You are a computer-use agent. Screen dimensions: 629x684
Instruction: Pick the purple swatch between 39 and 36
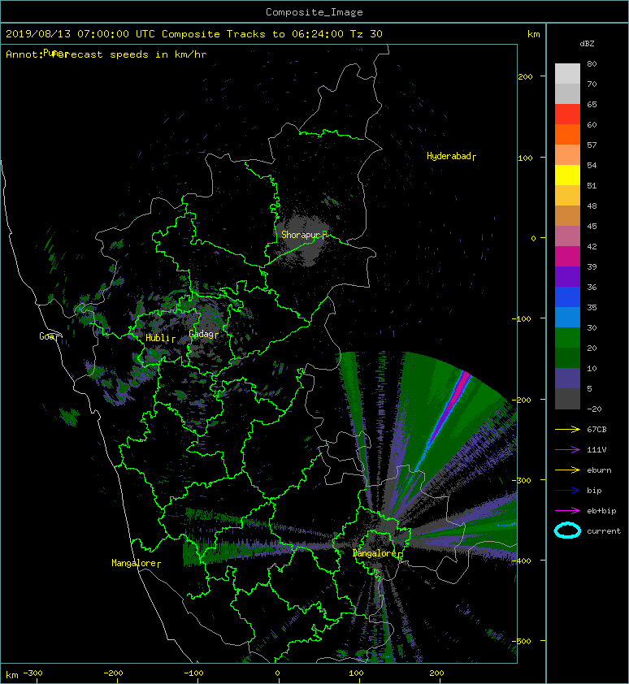click(x=567, y=276)
